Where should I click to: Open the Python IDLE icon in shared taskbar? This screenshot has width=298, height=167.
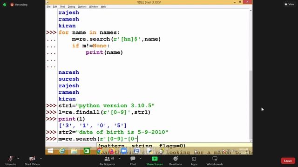149,151
